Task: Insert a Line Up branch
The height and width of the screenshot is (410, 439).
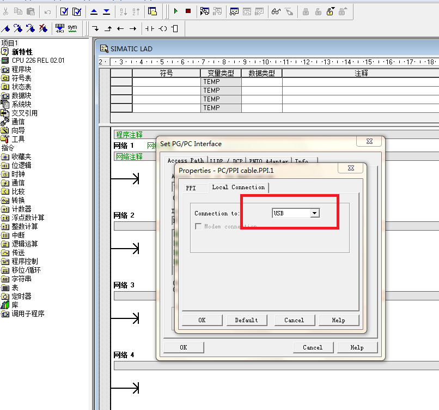Action: 108,28
